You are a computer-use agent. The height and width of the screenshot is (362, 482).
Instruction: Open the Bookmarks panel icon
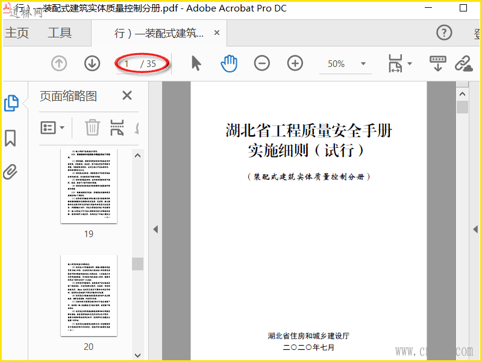10,138
